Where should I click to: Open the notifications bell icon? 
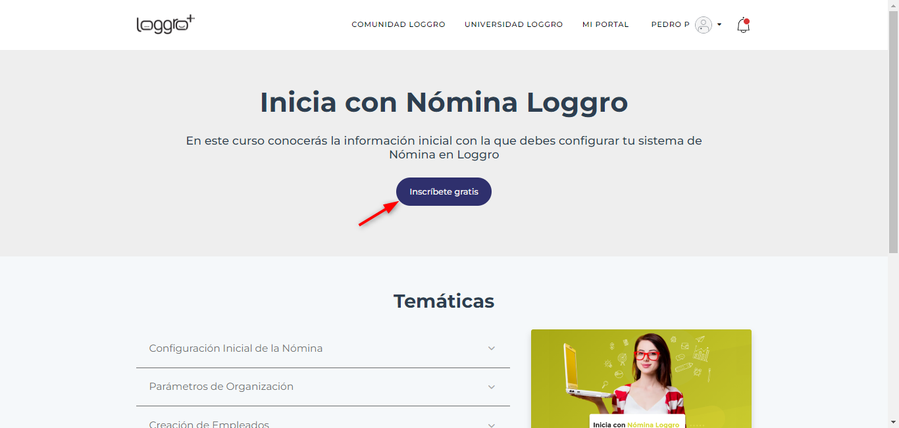(x=743, y=25)
